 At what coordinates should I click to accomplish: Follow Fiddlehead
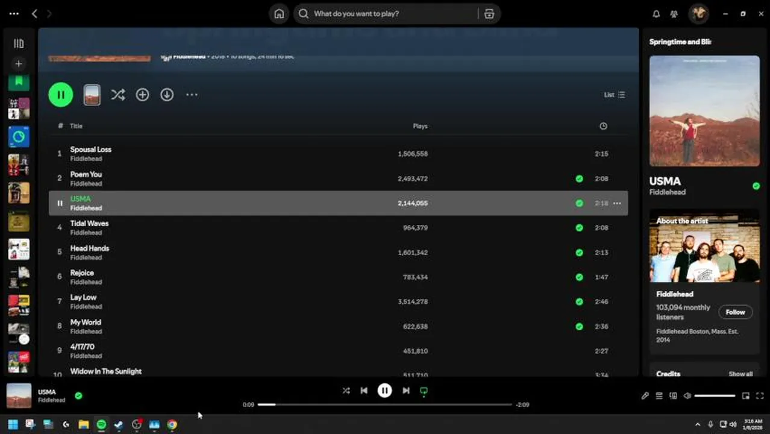(x=735, y=312)
